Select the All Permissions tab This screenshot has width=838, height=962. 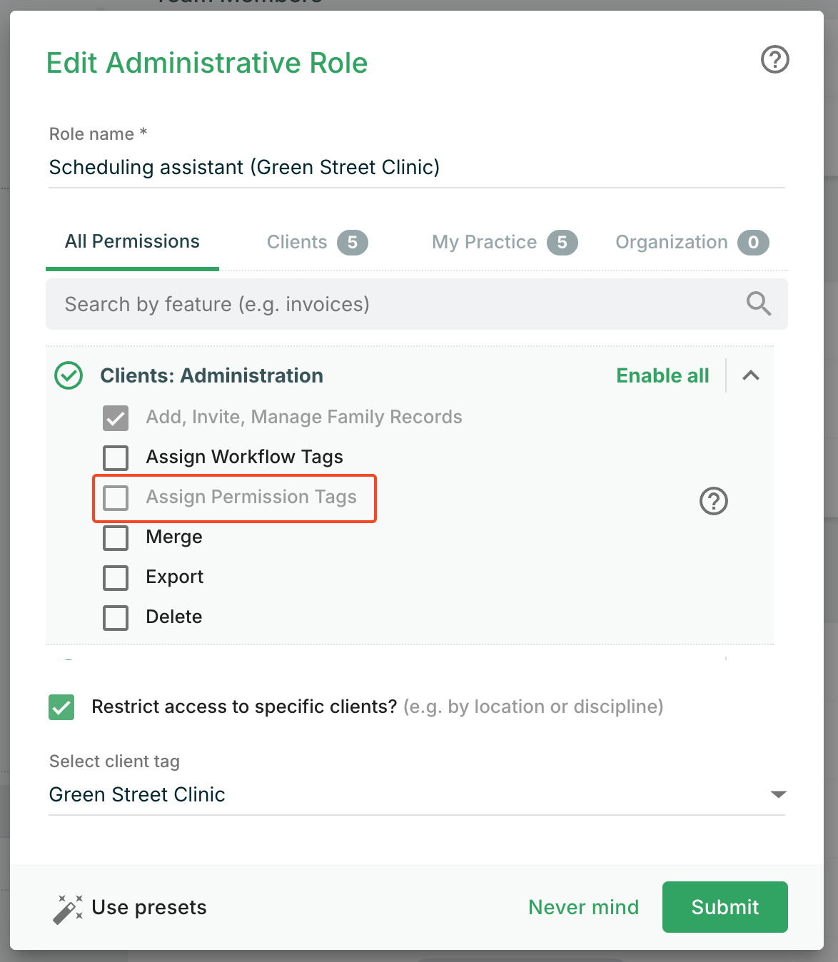point(132,242)
